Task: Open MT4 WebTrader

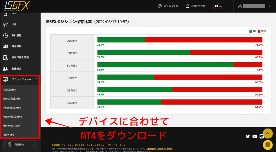Action: [12, 125]
